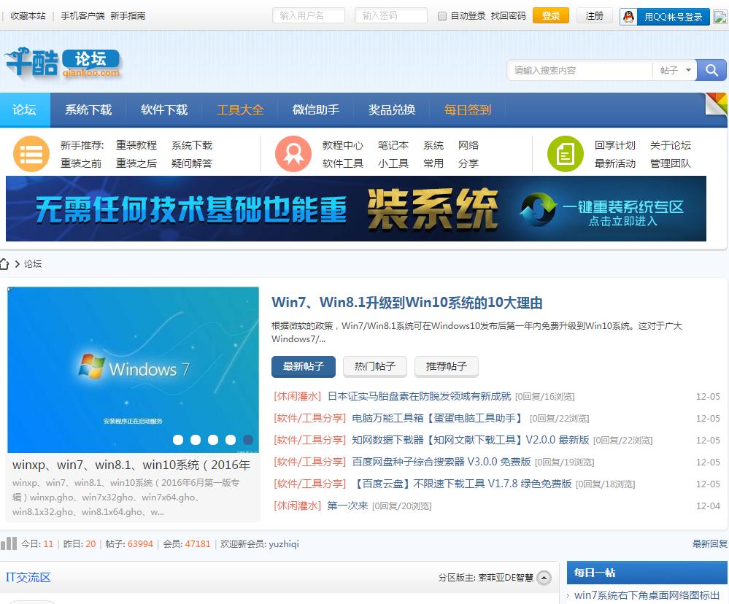Viewport: 729px width, 604px height.
Task: Open the IT交流区 section title
Action: coord(28,578)
